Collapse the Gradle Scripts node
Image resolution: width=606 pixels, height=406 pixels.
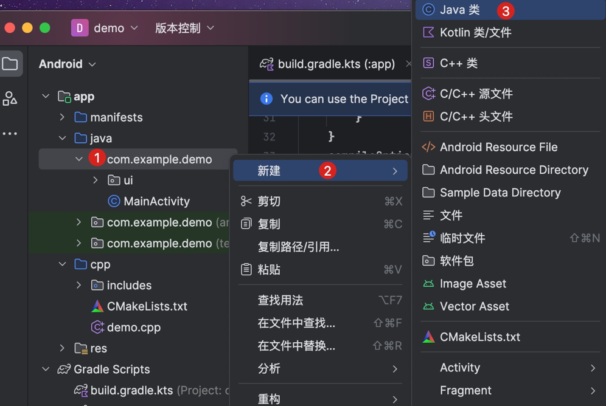click(46, 369)
